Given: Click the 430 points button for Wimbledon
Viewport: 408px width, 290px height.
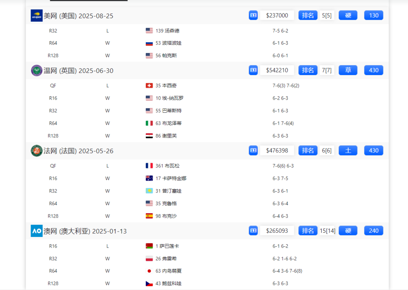Looking at the screenshot, I should point(374,70).
